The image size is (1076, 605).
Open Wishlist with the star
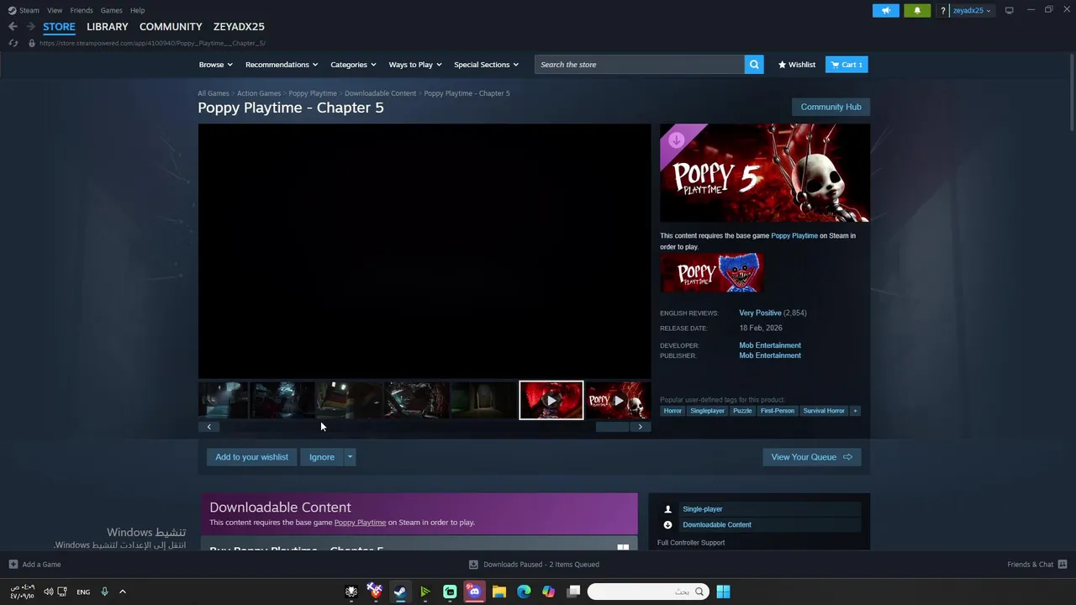click(x=797, y=65)
